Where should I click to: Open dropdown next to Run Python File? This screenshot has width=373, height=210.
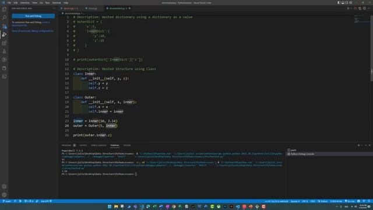click(351, 8)
